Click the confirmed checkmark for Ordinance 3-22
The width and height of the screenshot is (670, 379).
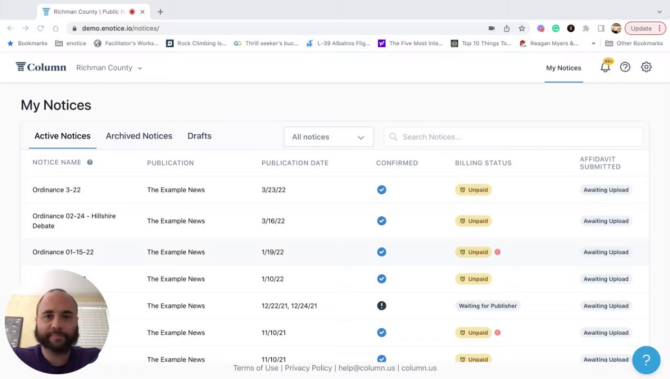[381, 190]
